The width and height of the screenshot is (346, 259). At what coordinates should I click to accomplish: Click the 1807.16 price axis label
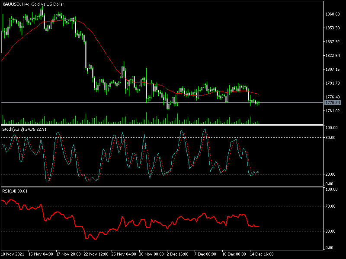(x=333, y=69)
